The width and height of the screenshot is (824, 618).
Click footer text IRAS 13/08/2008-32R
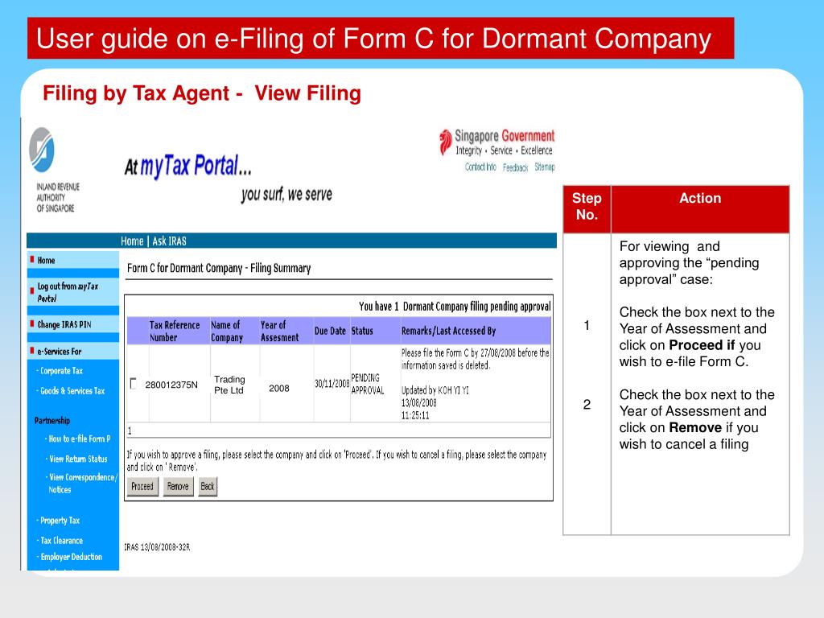(x=157, y=547)
